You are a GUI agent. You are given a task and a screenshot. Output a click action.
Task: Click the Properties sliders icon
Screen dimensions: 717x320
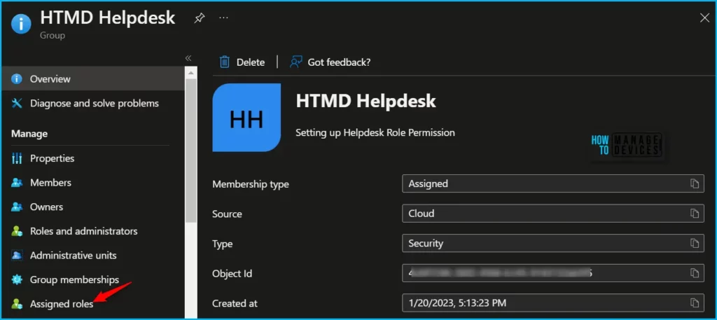(x=17, y=158)
